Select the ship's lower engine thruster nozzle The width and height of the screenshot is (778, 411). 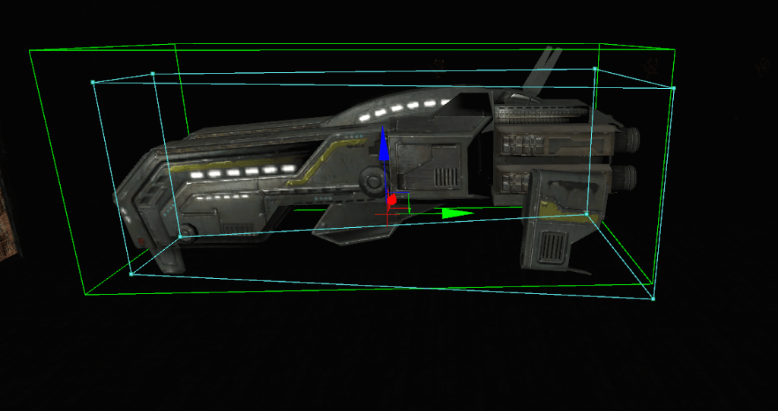[x=627, y=178]
